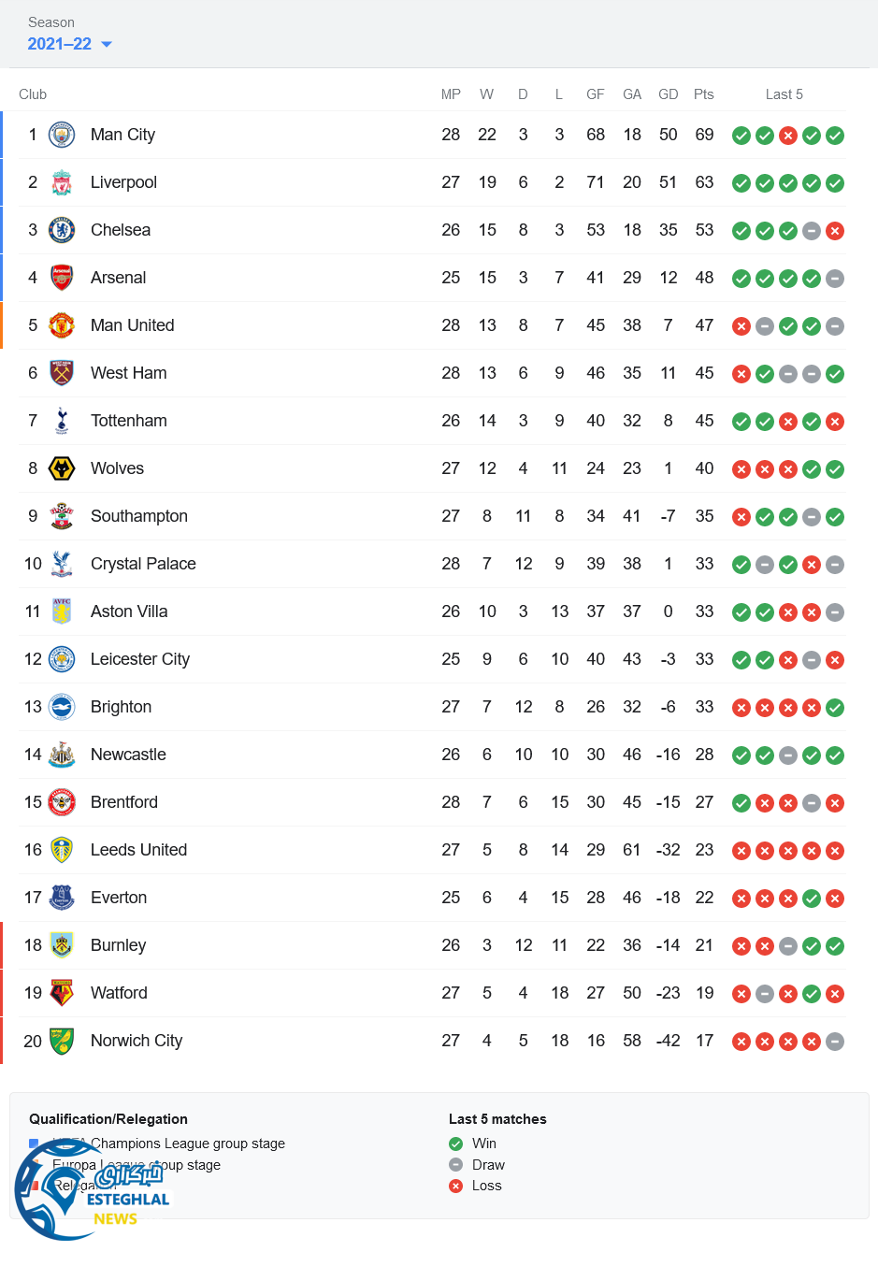Click the Liverpool club crest

[x=62, y=182]
